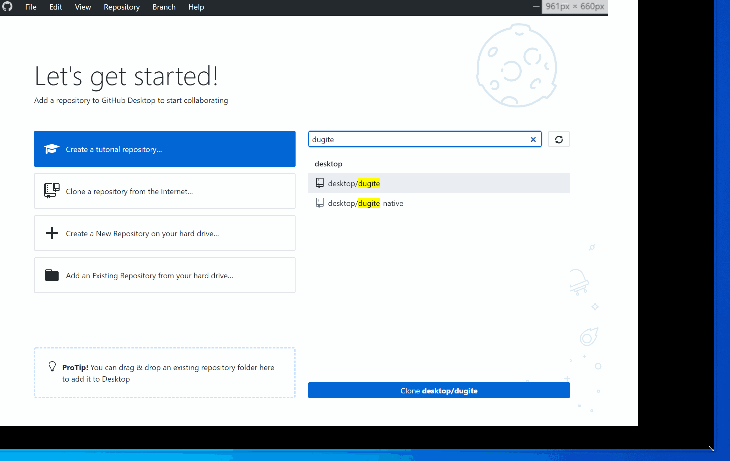Click the lightbulb icon in the ProTip box
Screen dimensions: 730x461
point(52,367)
